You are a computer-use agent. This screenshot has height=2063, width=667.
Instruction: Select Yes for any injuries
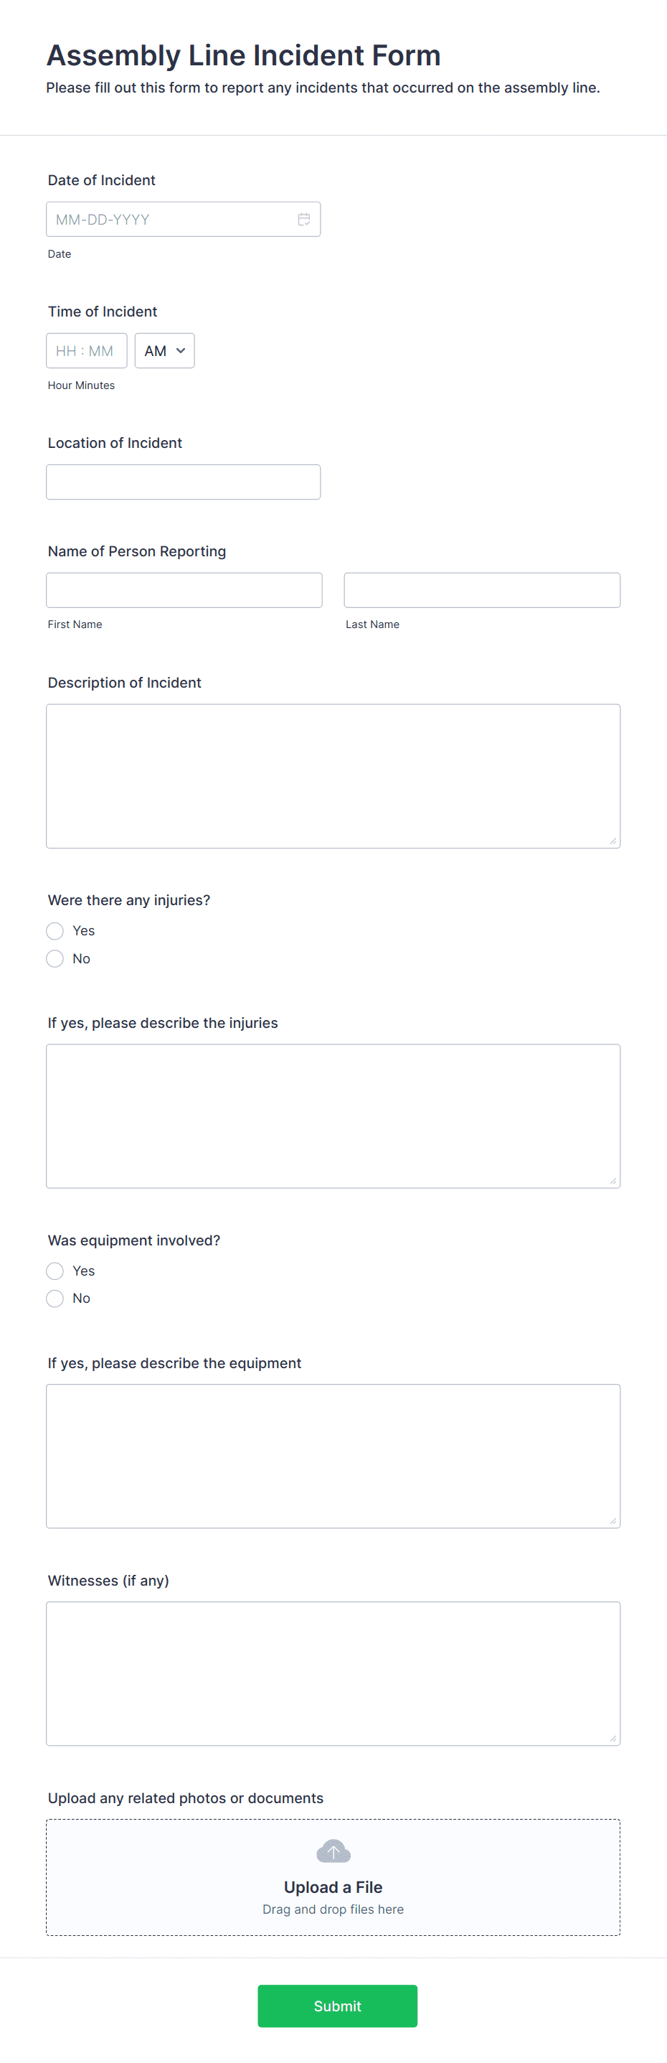[x=55, y=930]
